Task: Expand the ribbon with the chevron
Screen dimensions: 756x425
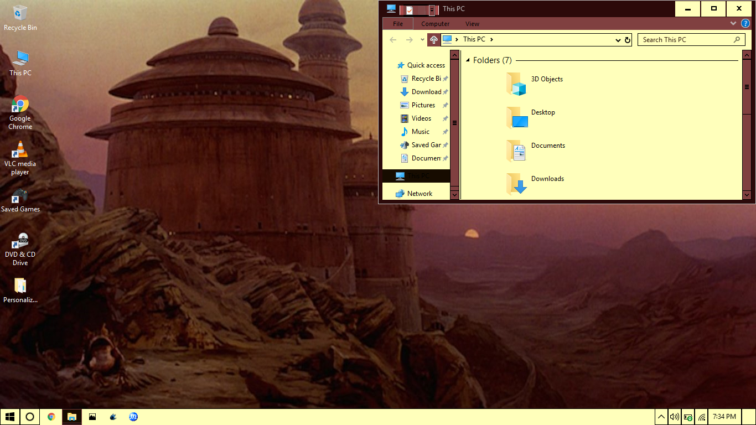Action: click(x=733, y=24)
